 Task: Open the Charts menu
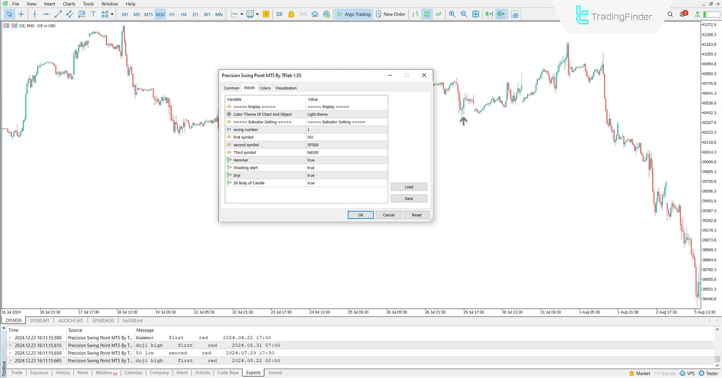click(x=69, y=4)
